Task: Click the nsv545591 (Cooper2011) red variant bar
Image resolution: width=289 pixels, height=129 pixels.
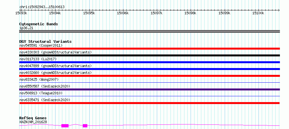Action: click(149, 49)
